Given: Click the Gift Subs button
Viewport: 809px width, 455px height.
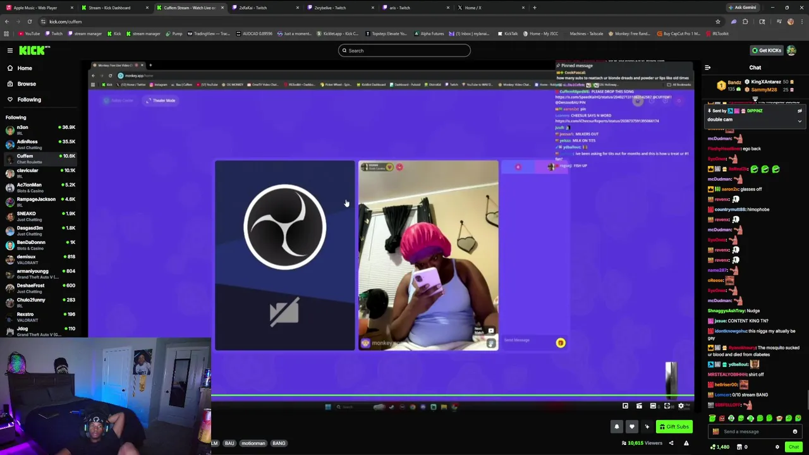Looking at the screenshot, I should 674,427.
